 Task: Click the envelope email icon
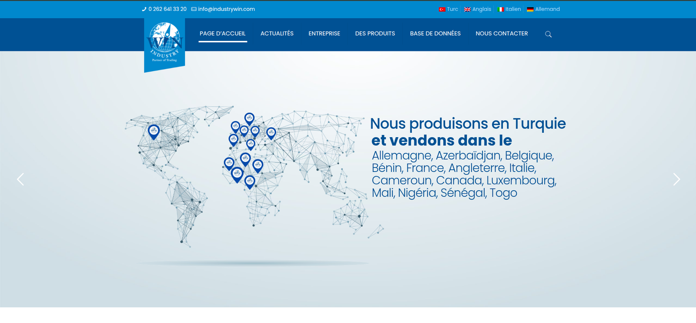tap(194, 9)
